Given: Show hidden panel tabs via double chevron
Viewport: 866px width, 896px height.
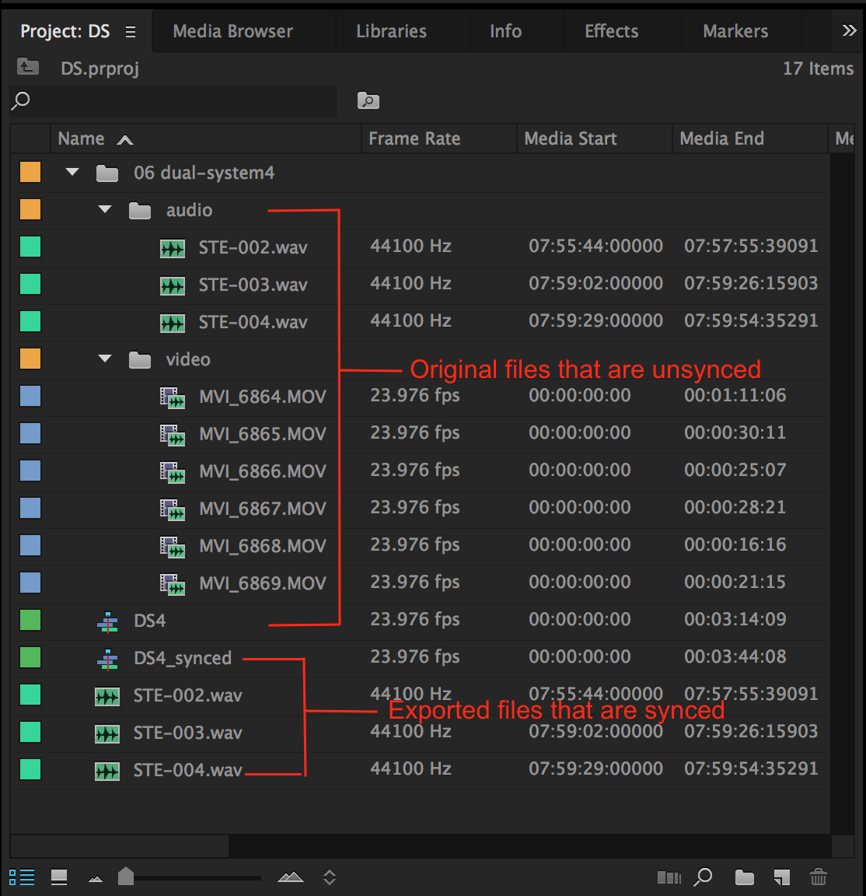Looking at the screenshot, I should click(849, 31).
